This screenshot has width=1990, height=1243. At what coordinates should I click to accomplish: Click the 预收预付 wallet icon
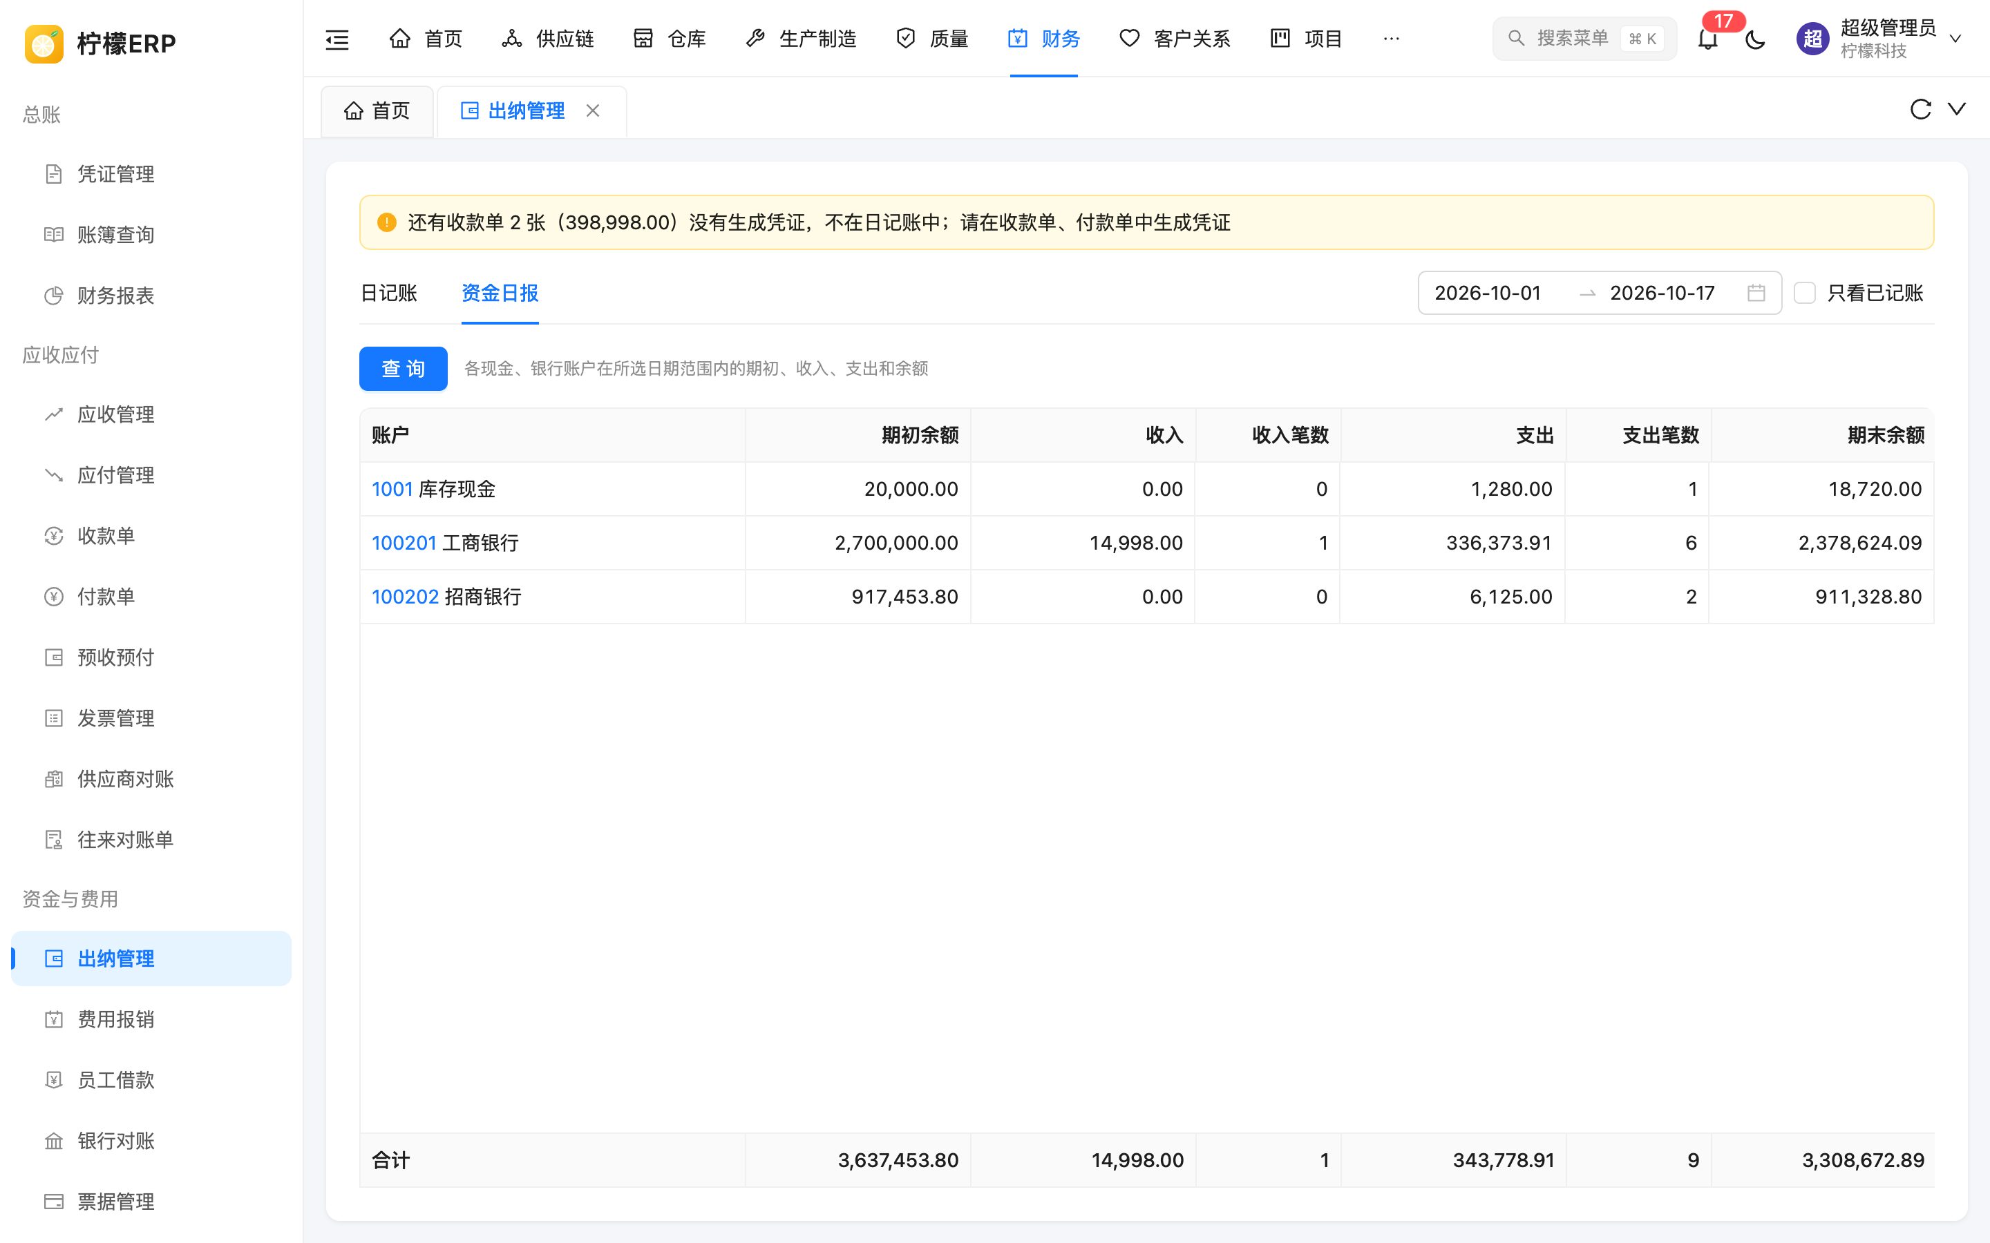tap(53, 657)
